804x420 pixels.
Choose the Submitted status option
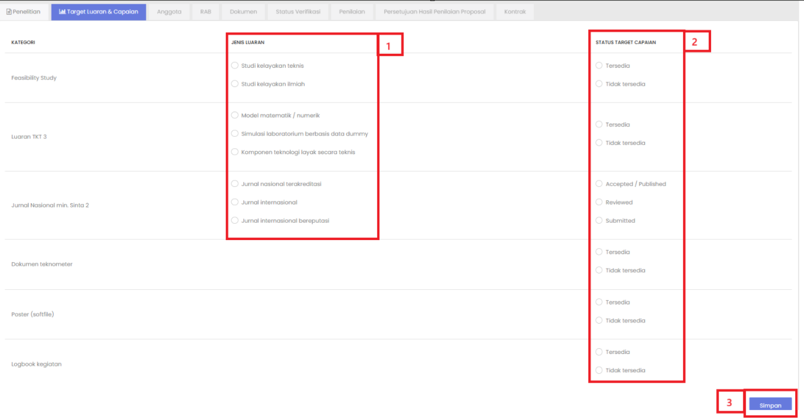pyautogui.click(x=599, y=221)
